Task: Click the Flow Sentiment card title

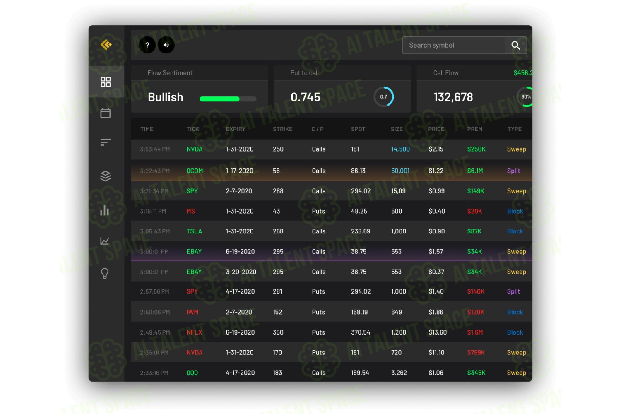Action: (x=170, y=73)
